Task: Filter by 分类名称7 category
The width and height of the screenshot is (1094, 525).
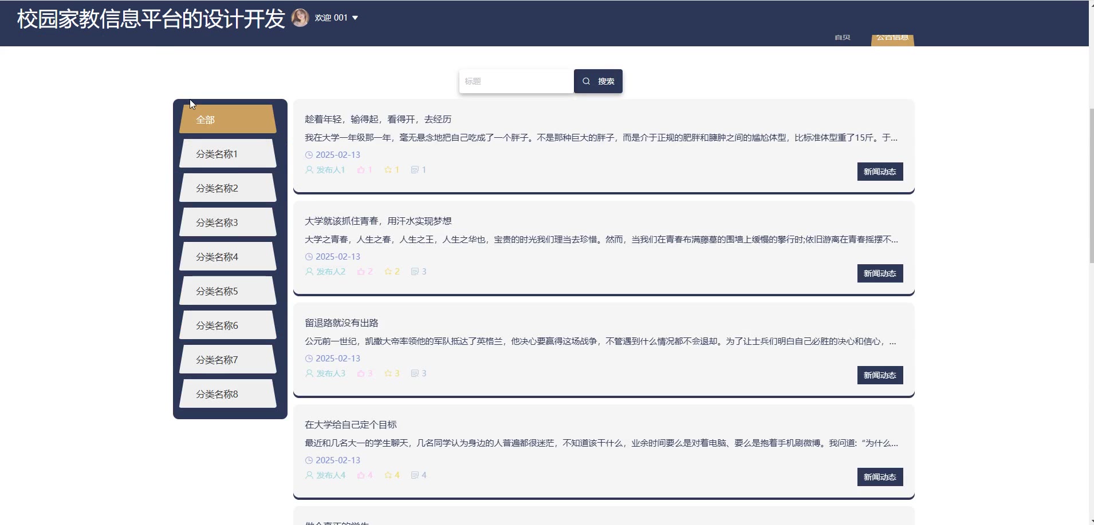Action: [228, 359]
